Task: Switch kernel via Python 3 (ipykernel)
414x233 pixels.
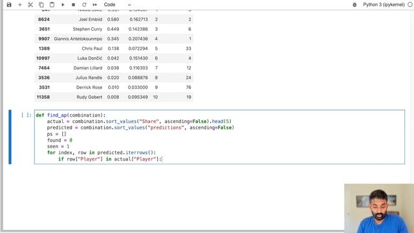Action: pyautogui.click(x=384, y=5)
